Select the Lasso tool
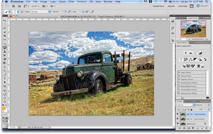 [x=5, y=28]
